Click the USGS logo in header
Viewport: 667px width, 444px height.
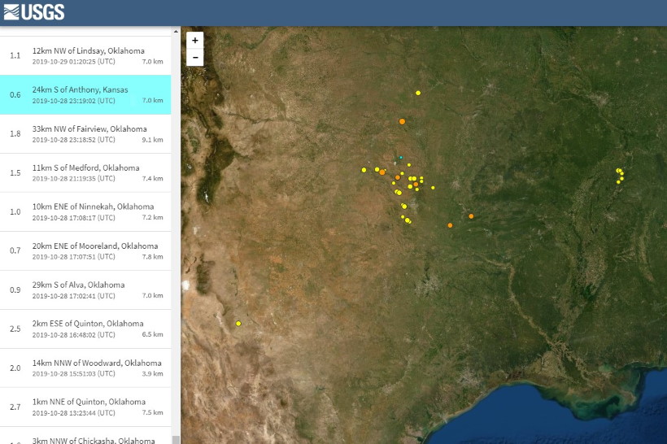coord(34,12)
